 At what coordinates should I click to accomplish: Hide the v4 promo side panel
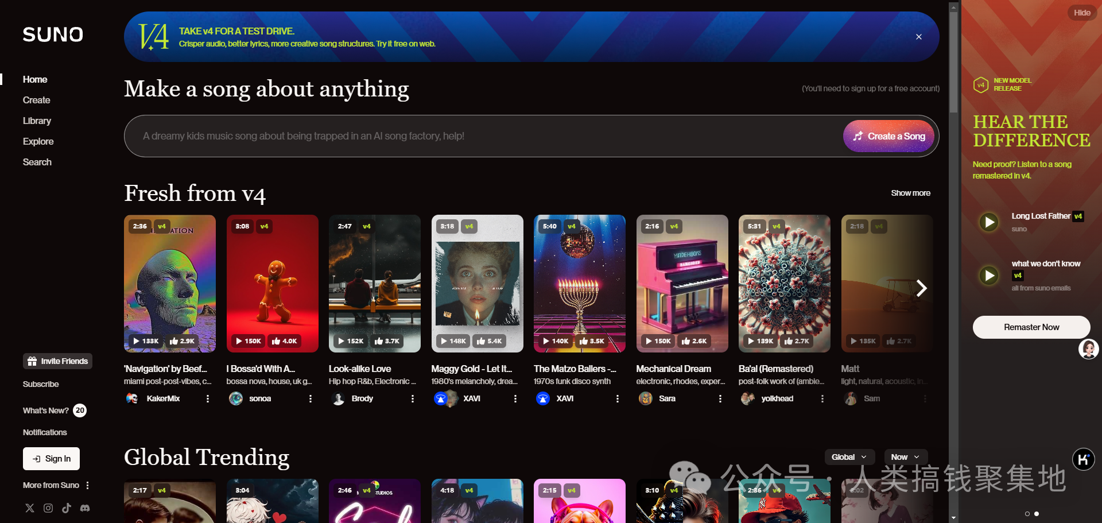pyautogui.click(x=1082, y=13)
